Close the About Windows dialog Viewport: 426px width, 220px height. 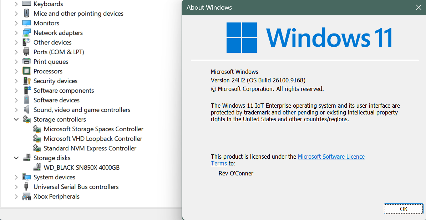click(419, 7)
